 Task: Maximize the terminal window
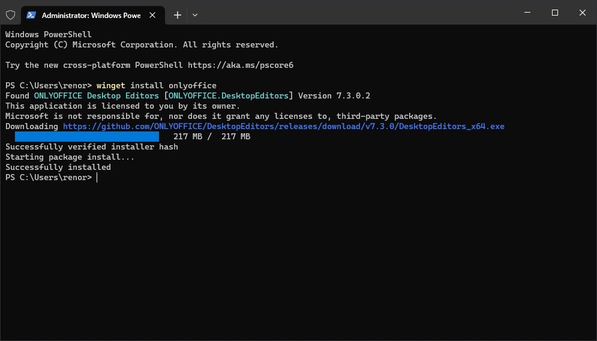tap(555, 13)
